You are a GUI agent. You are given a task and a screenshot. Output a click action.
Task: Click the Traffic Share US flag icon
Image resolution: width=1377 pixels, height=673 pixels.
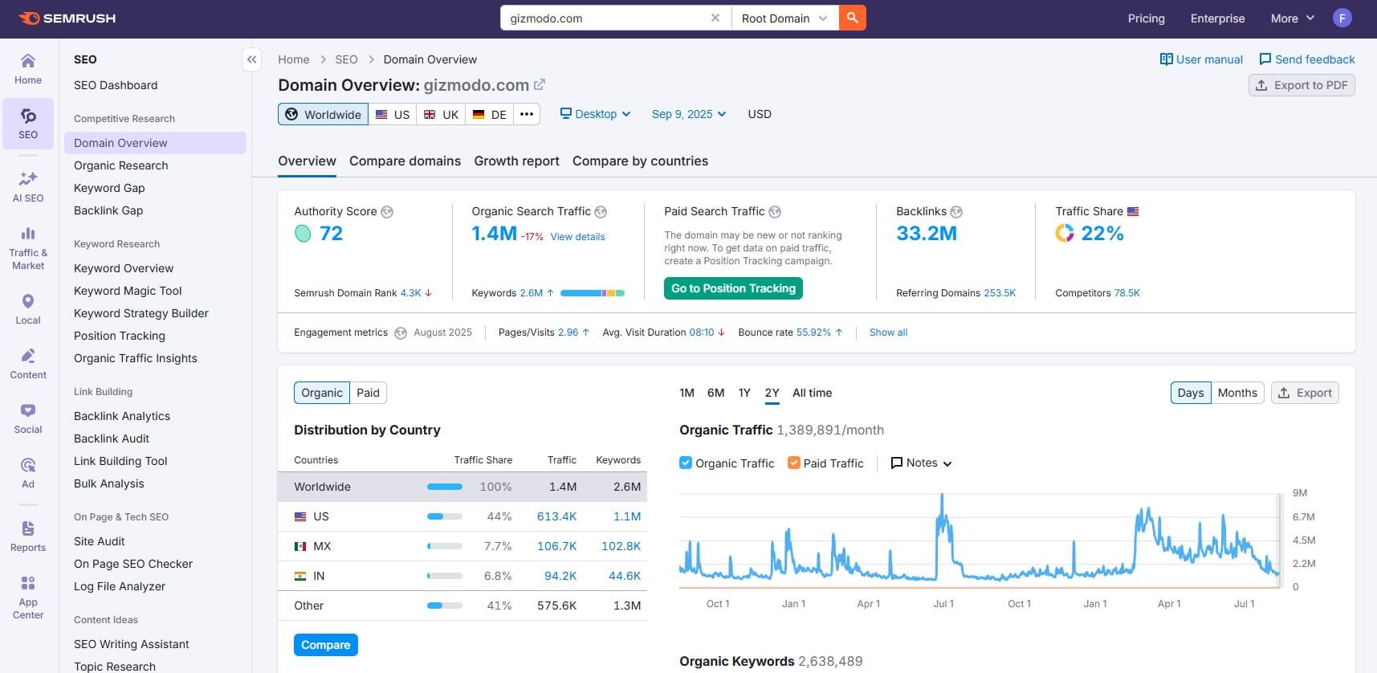(1133, 211)
